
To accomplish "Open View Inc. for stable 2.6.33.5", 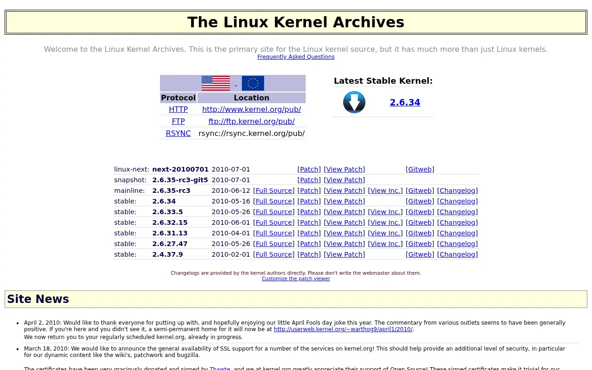I will click(x=385, y=212).
